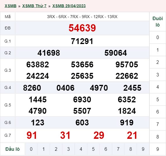Image resolution: width=166 pixels, height=156 pixels.
Task: Click the ĐB row label
Action: (x=8, y=28)
